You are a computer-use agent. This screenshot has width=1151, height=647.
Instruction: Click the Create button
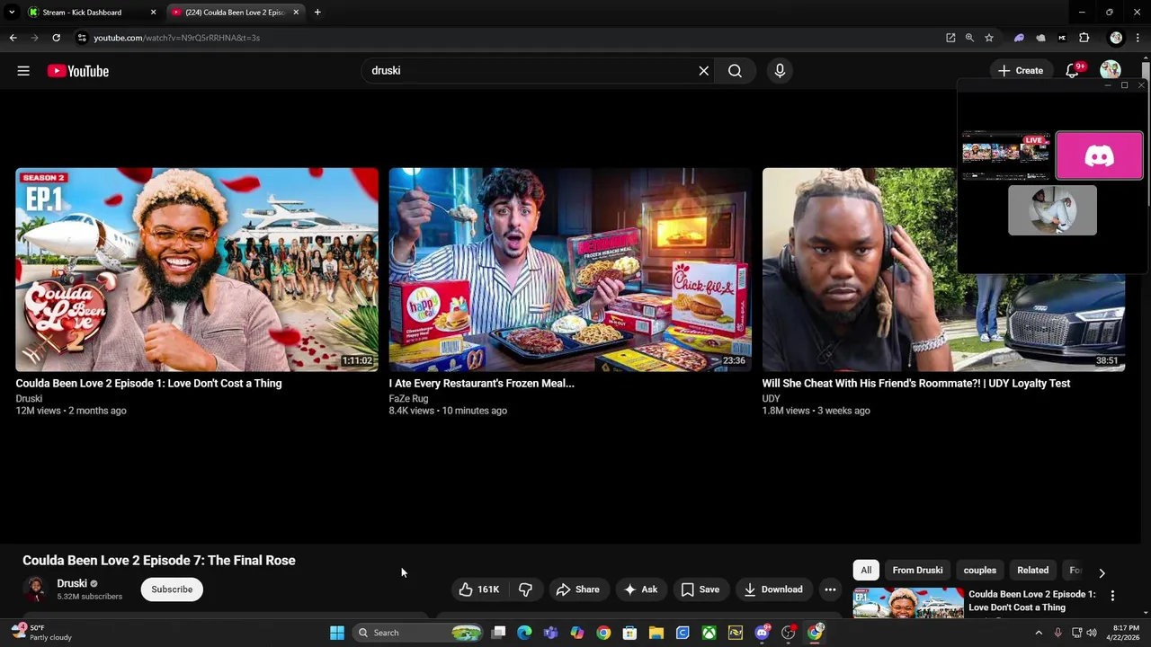click(1020, 71)
